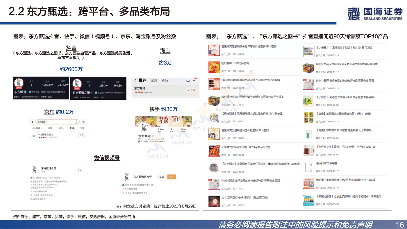This screenshot has width=407, height=229.
Task: Click the 爱康国宾优越精选深度体检套餐 product title
Action: [x=245, y=130]
